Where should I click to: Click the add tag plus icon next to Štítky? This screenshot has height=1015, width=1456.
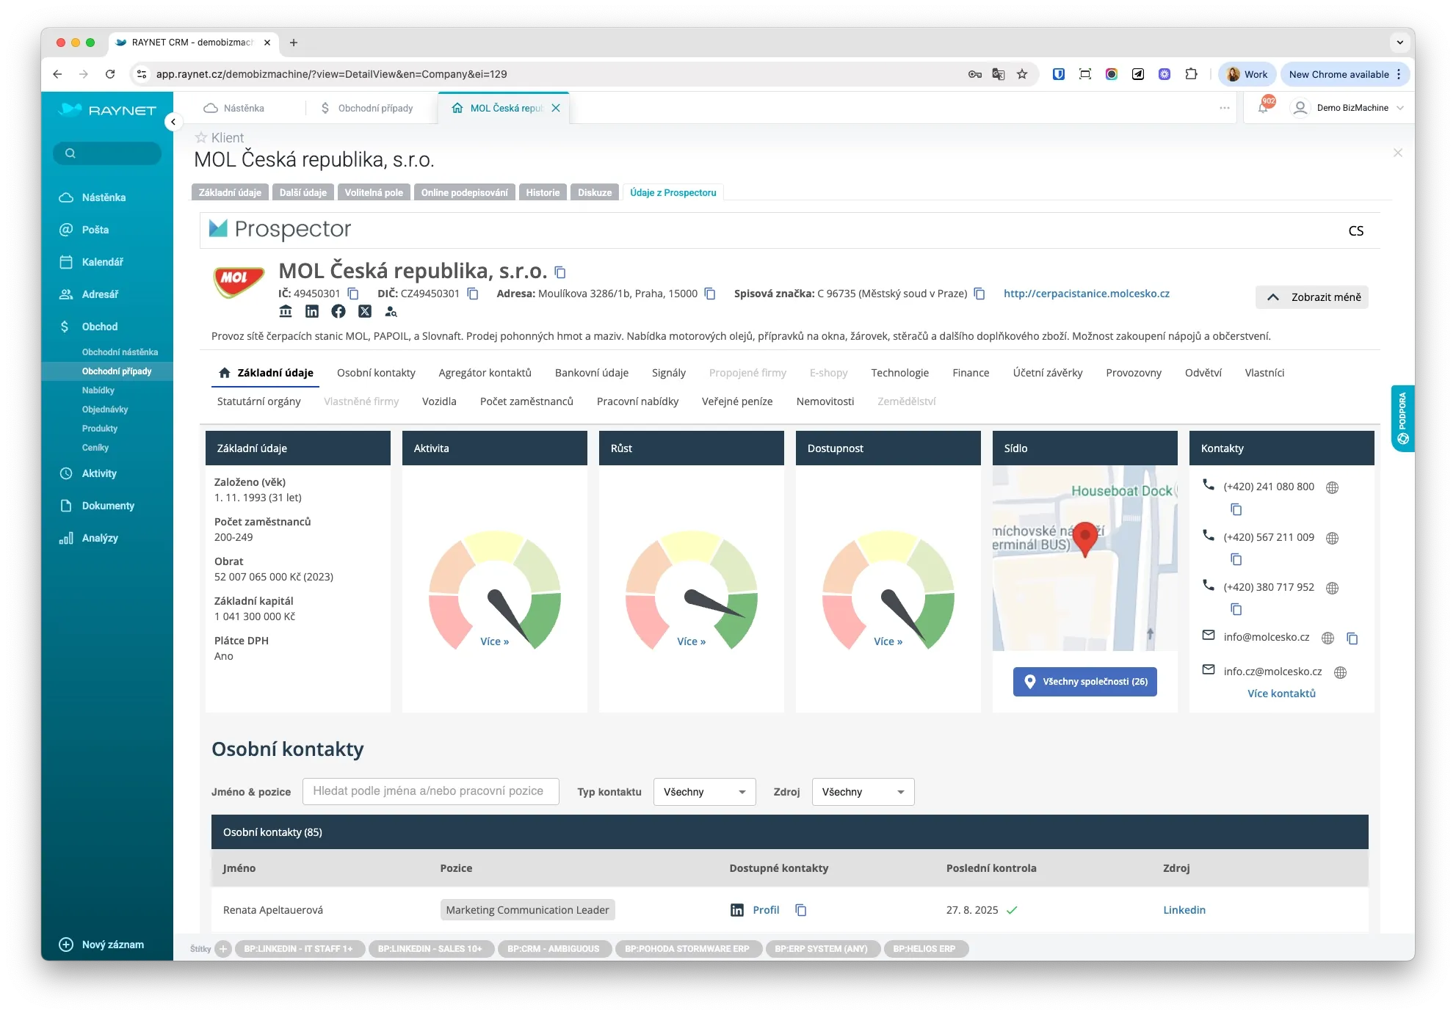click(223, 949)
